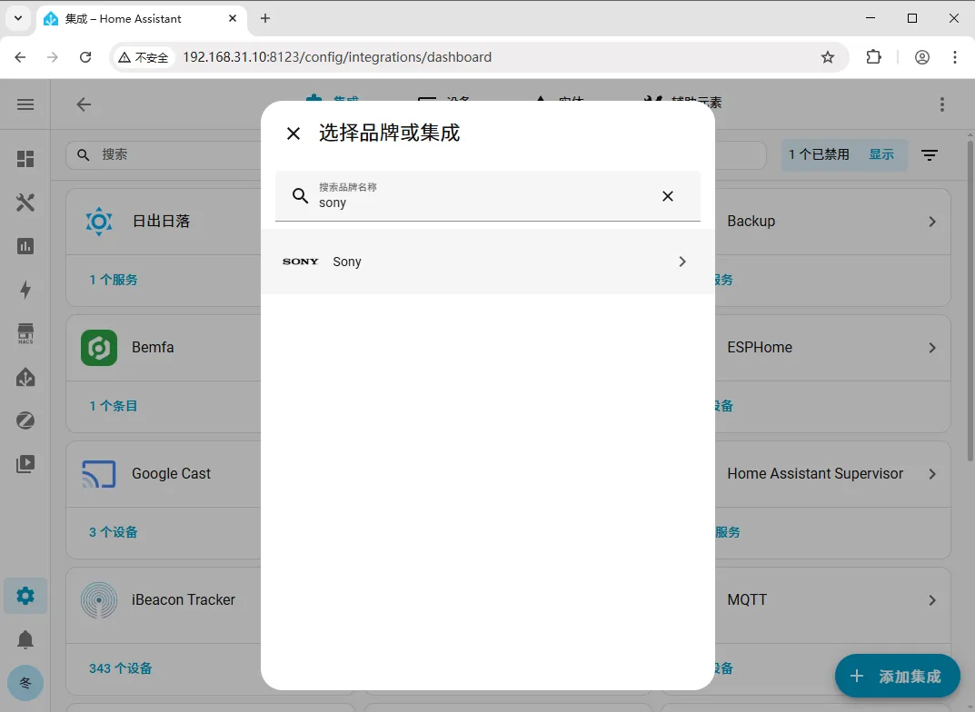Open the Zigbee2MQTT sidebar icon
Viewport: 975px width, 712px height.
[x=25, y=420]
